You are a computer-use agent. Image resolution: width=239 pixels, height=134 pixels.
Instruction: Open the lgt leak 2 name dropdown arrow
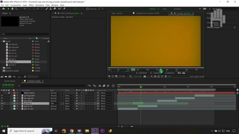(x=28, y=17)
